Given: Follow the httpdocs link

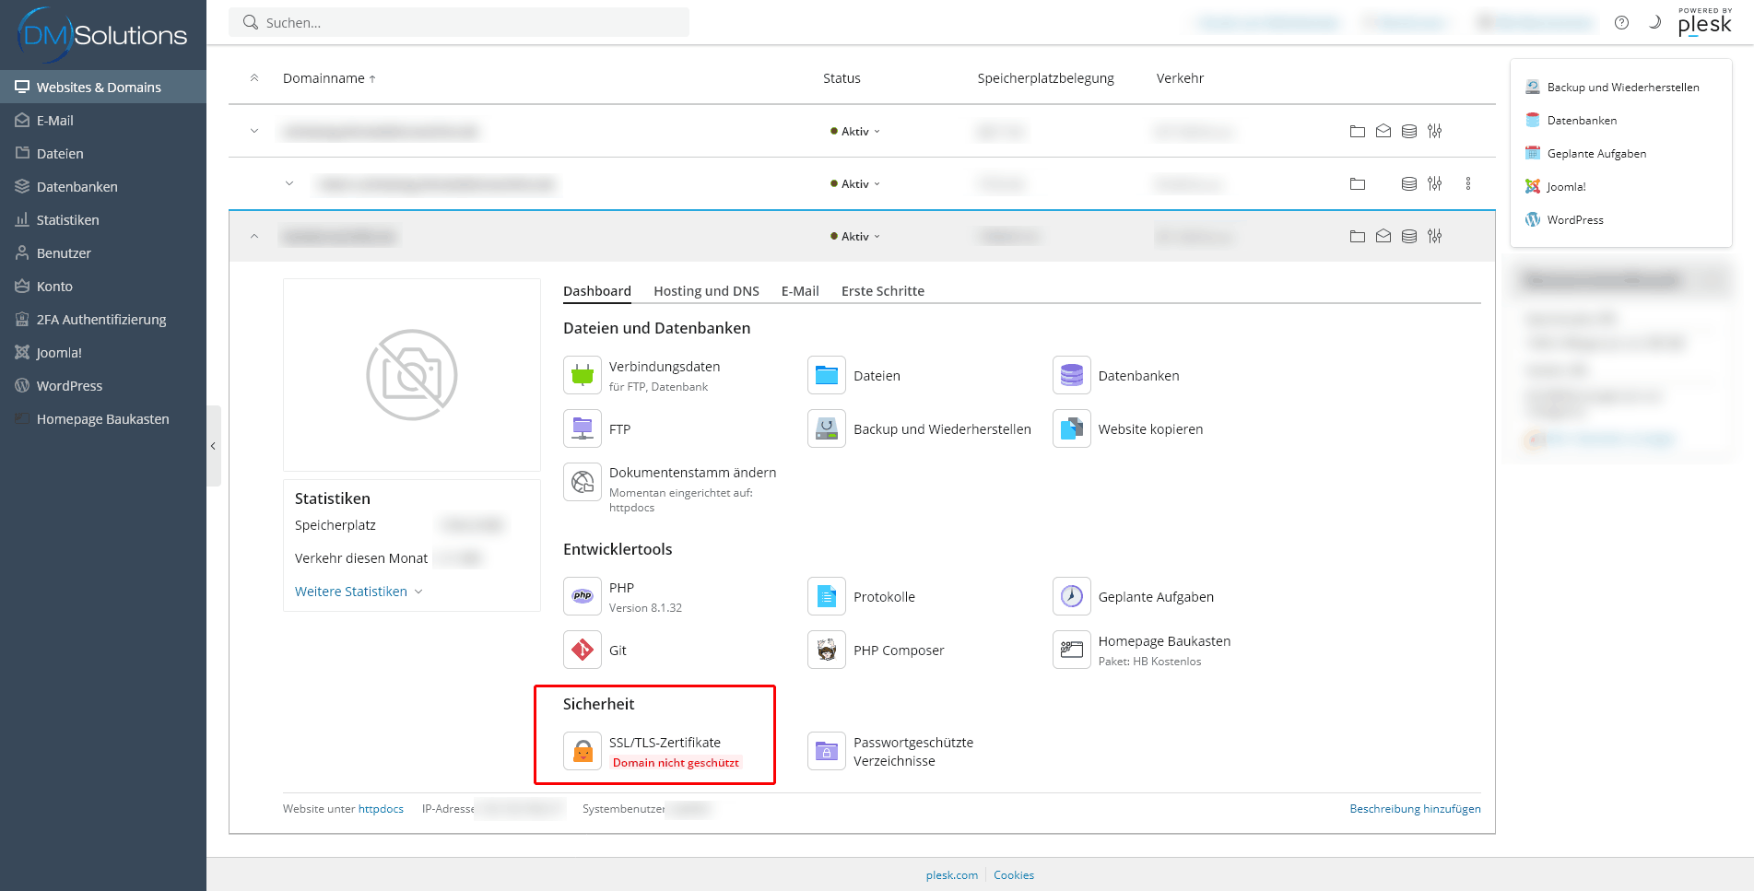Looking at the screenshot, I should click(381, 809).
